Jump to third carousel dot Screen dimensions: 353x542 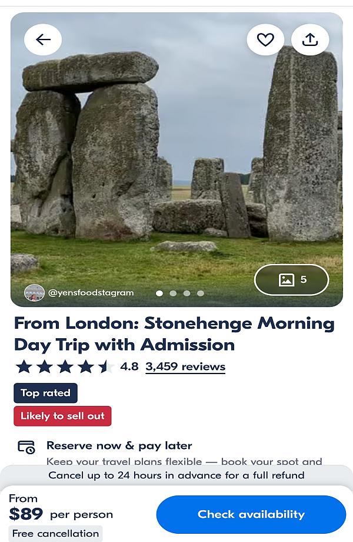187,293
